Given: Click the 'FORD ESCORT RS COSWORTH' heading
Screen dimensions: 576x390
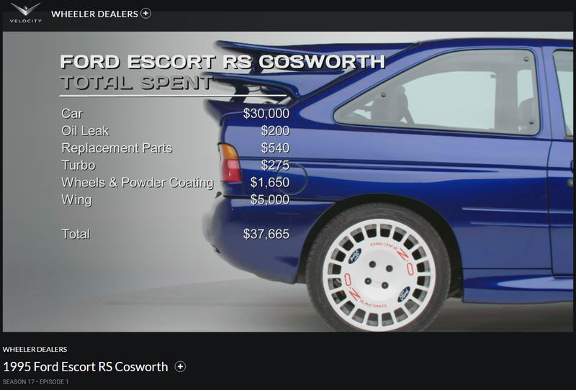Looking at the screenshot, I should [222, 62].
